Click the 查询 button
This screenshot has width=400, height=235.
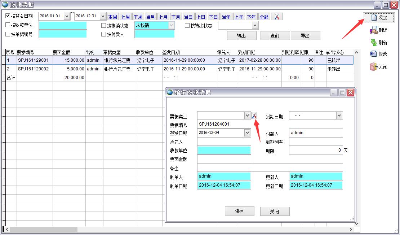(275, 36)
